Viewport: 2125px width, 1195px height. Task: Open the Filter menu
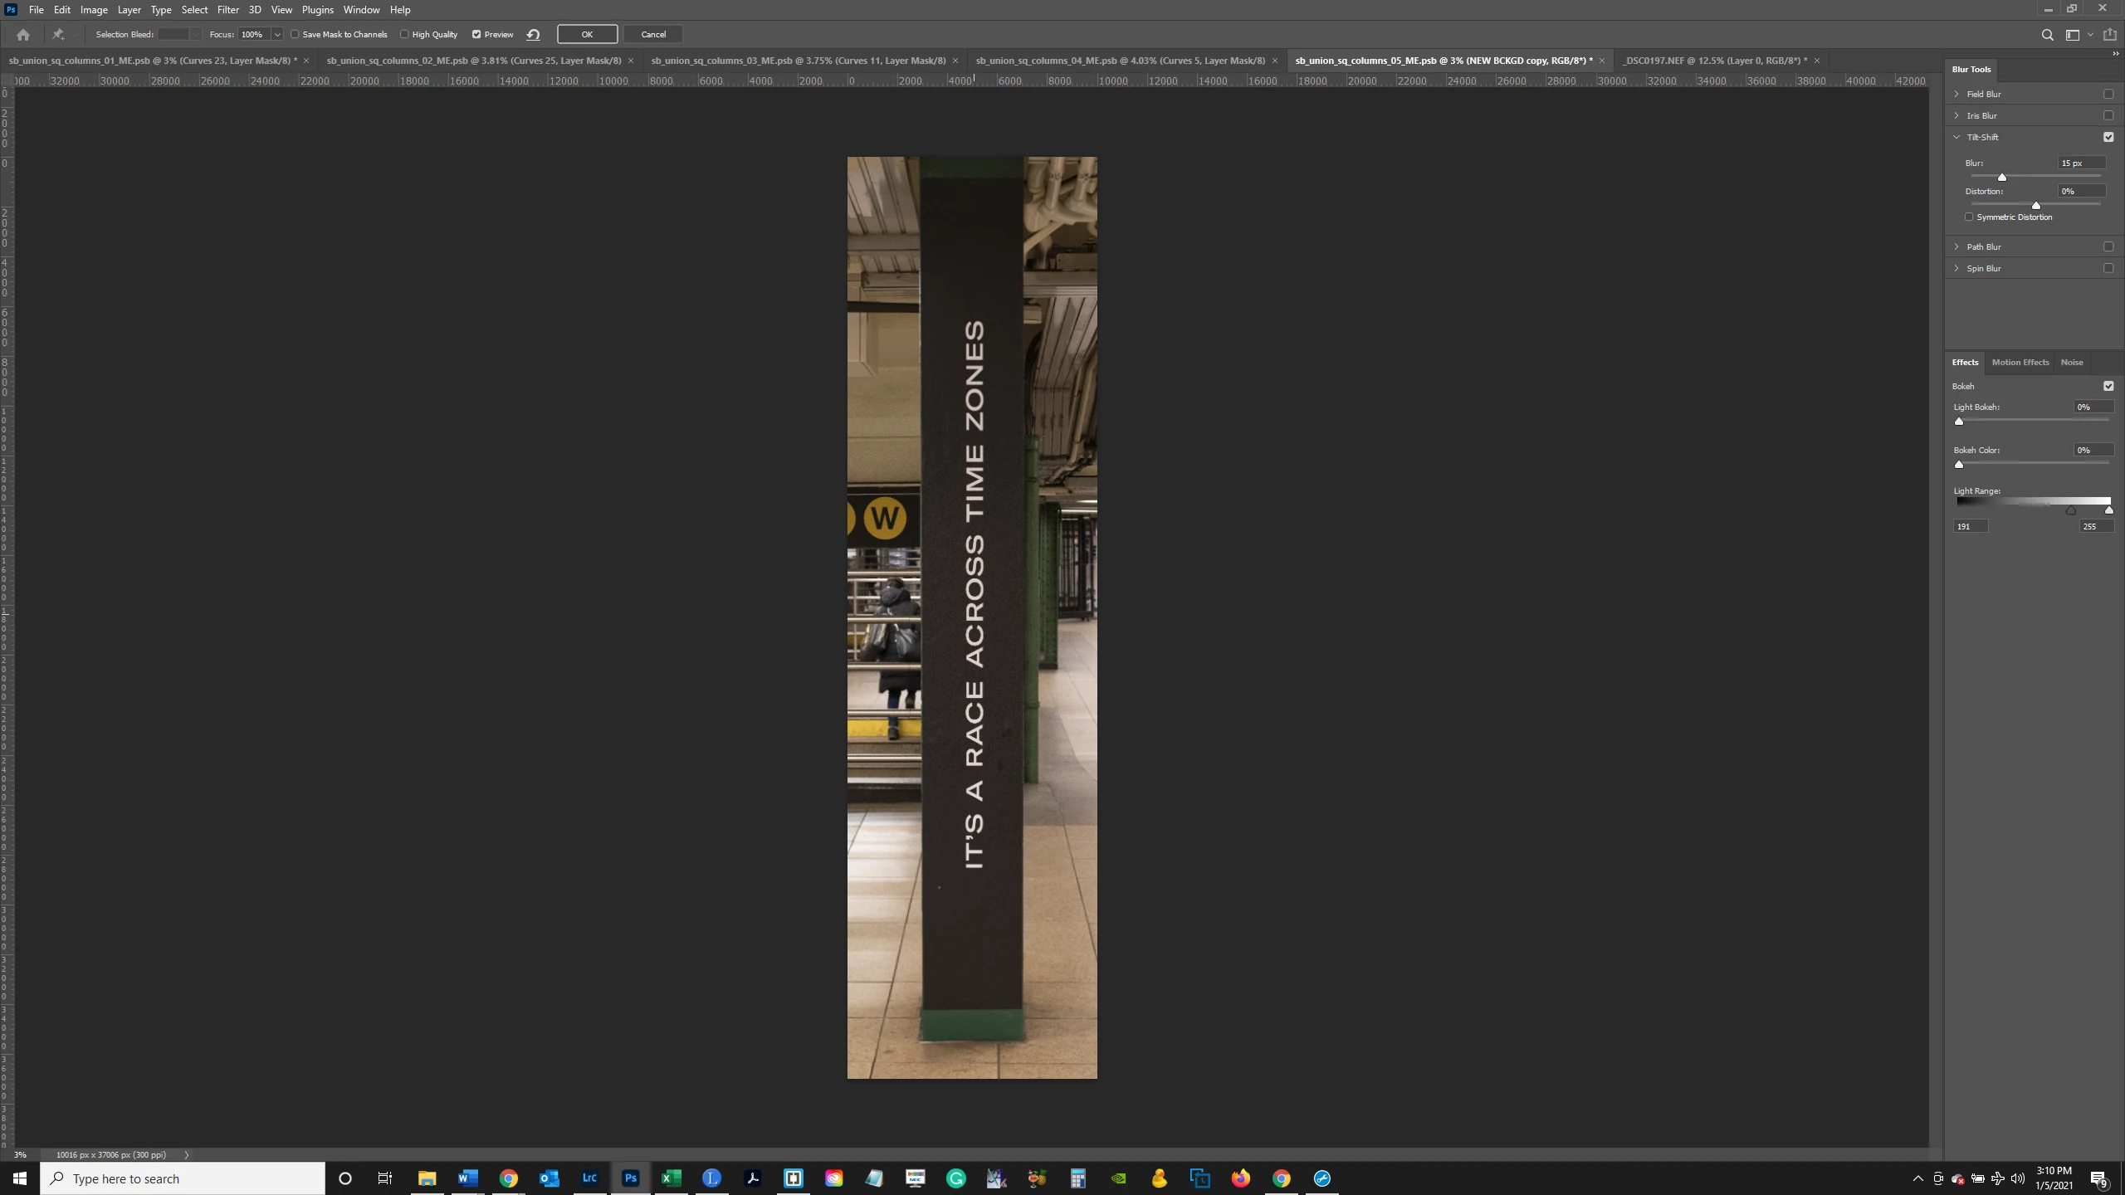tap(227, 10)
